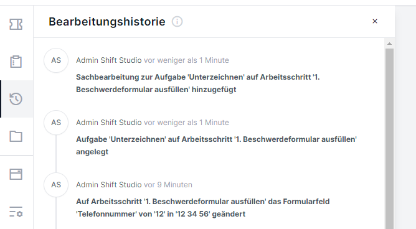Click the third AS avatar circle
Viewport: 416px width, 229px height.
[56, 185]
